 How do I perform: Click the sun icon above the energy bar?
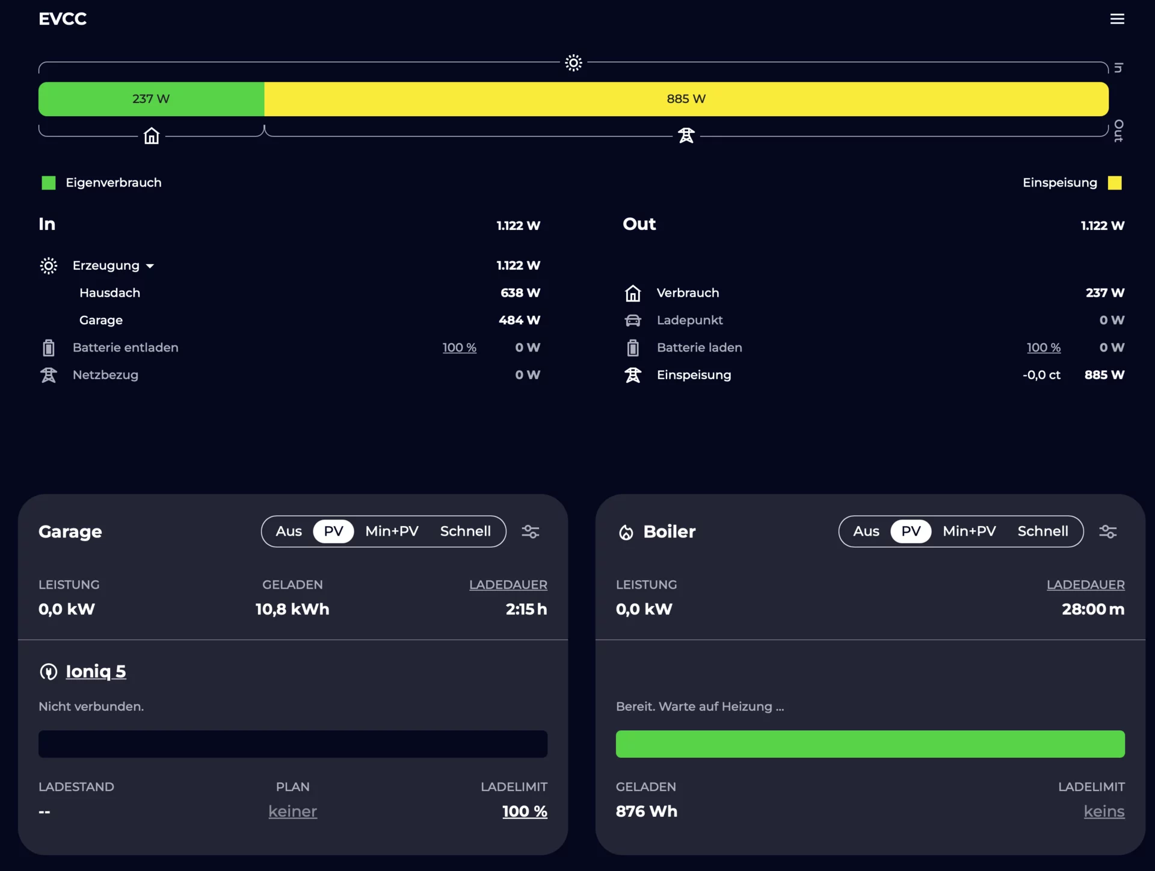coord(573,63)
